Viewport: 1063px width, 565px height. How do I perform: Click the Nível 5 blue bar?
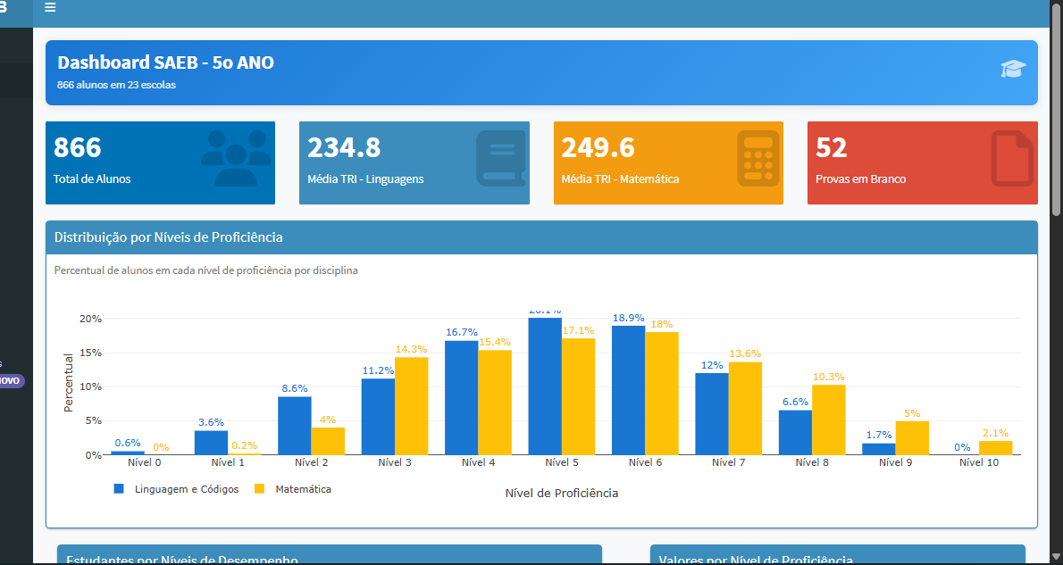pyautogui.click(x=545, y=386)
